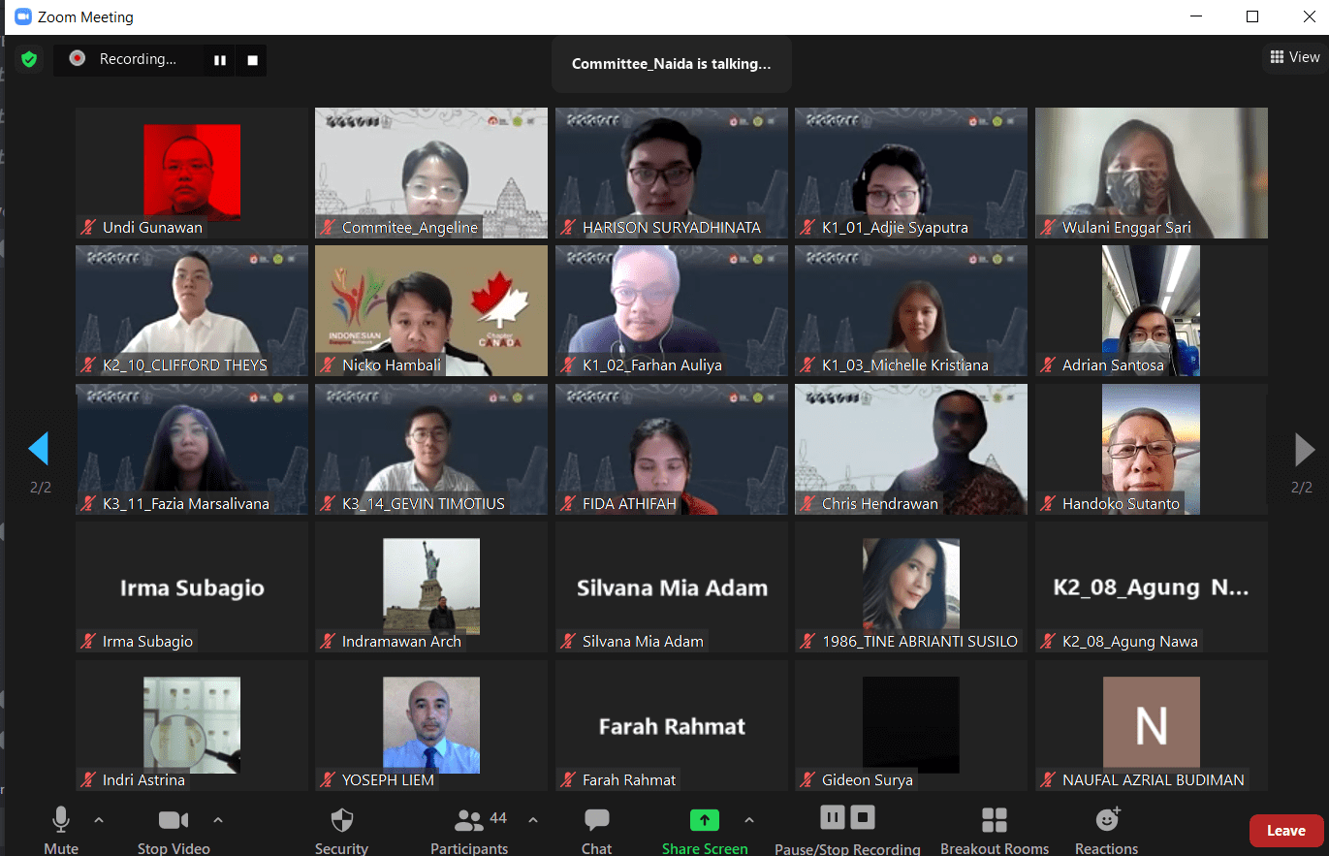Open the View layout menu

click(x=1294, y=57)
